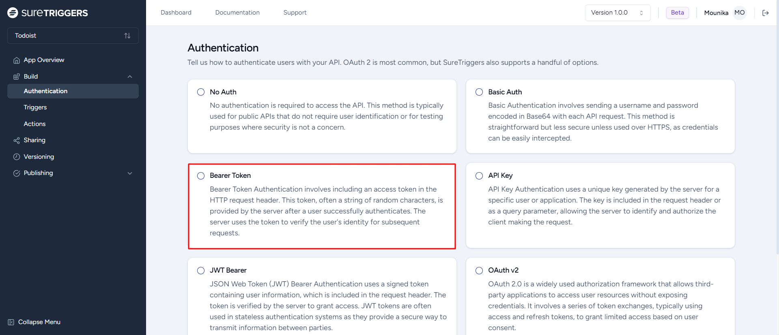Select the API Key radio button
The height and width of the screenshot is (335, 779).
tap(479, 176)
